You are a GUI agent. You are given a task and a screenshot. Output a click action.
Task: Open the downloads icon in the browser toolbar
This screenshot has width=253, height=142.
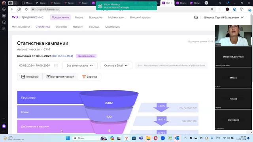tap(249, 9)
